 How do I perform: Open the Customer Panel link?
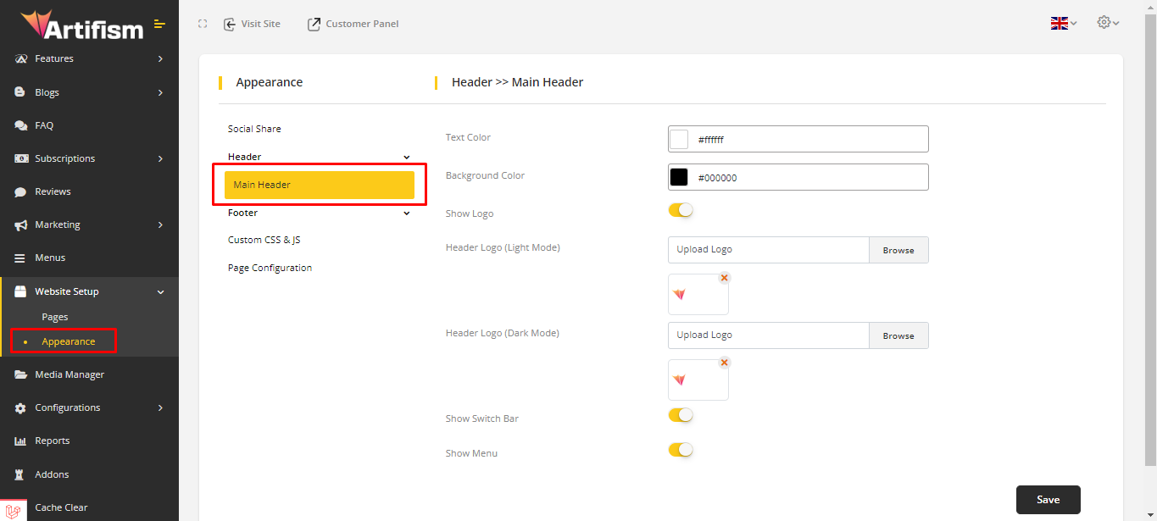pos(353,24)
